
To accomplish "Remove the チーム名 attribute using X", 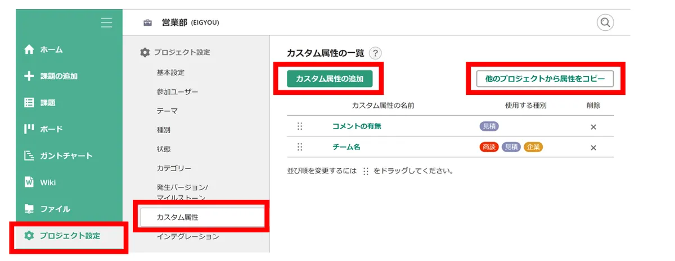I will (593, 148).
